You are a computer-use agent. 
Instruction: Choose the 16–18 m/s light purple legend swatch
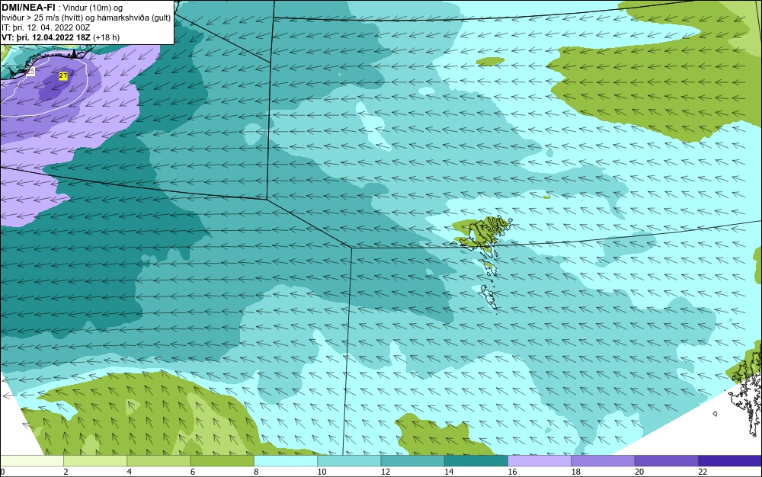[539, 461]
